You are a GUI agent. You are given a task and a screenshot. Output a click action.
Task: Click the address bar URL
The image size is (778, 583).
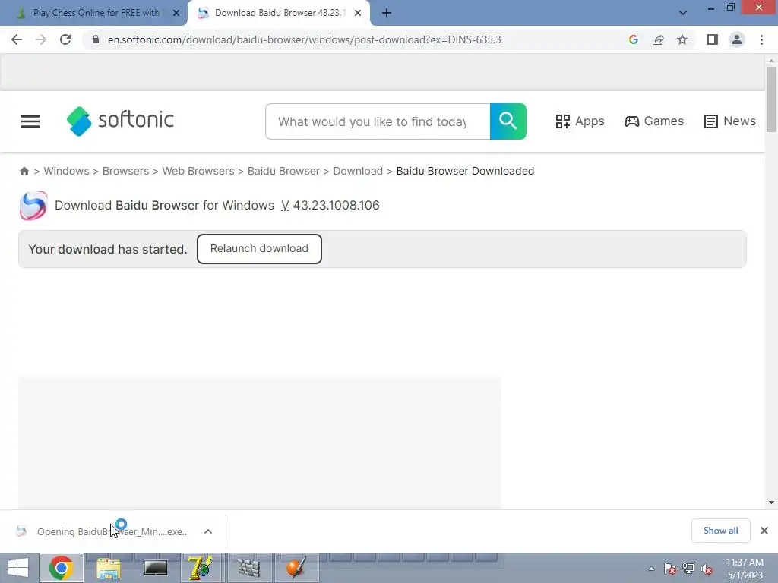tap(304, 39)
